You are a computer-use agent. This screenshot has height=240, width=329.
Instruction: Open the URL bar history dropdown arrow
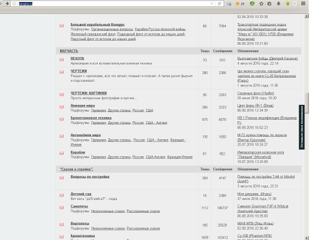[211, 4]
